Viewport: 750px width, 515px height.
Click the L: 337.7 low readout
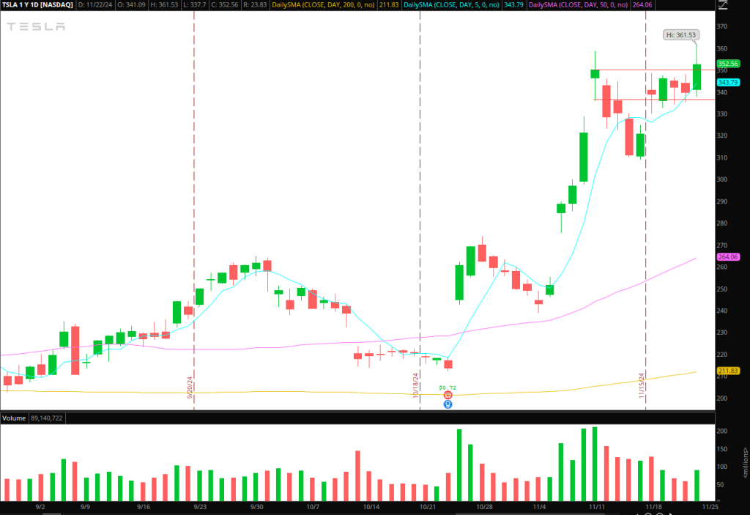[x=195, y=5]
